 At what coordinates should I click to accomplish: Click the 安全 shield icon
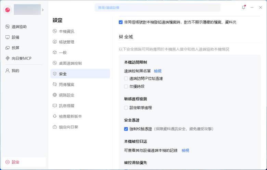pos(55,74)
